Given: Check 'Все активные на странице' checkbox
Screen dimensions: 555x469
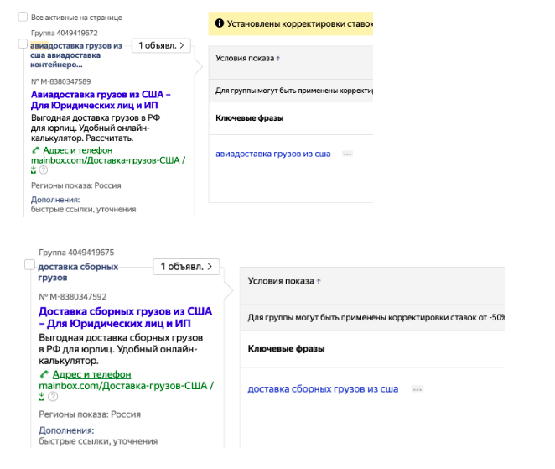Looking at the screenshot, I should 23,17.
